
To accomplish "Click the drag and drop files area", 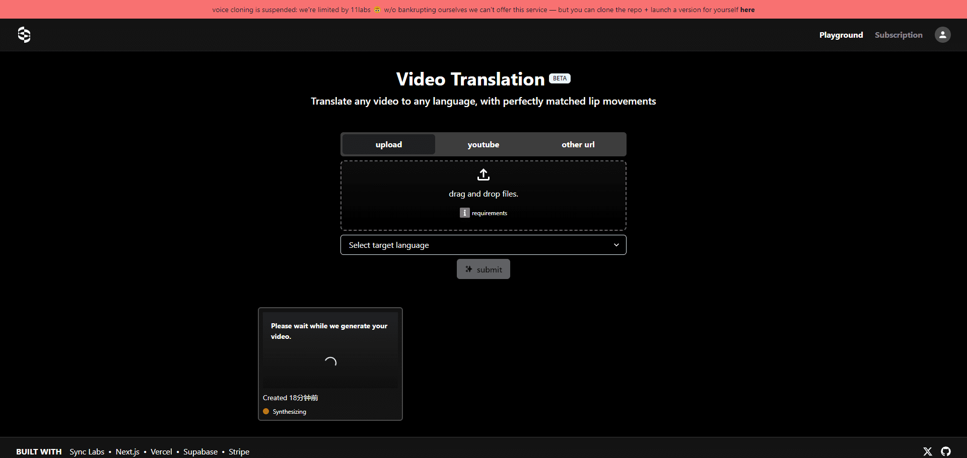I will [x=483, y=196].
